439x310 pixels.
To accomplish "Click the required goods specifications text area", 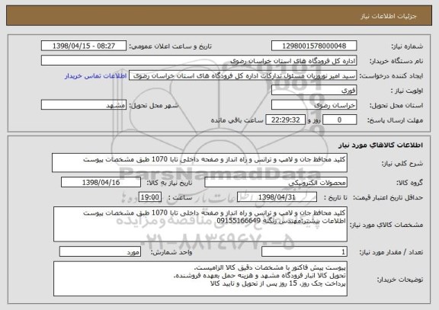I will (200, 224).
